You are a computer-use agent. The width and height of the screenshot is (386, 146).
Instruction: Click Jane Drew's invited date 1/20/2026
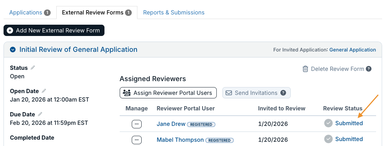pyautogui.click(x=273, y=124)
